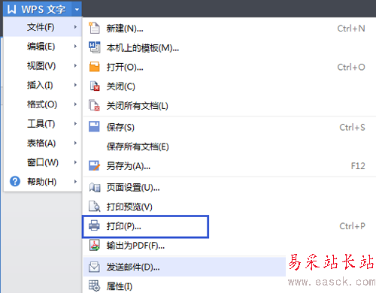Open the WPS 文字 dropdown arrow
The height and width of the screenshot is (293, 376).
point(77,10)
